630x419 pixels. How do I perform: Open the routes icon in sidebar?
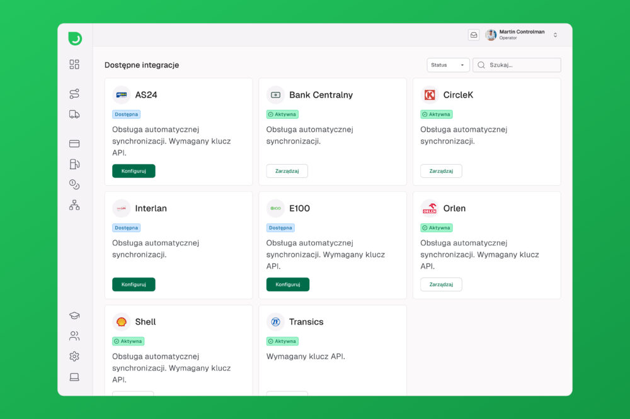pyautogui.click(x=74, y=94)
